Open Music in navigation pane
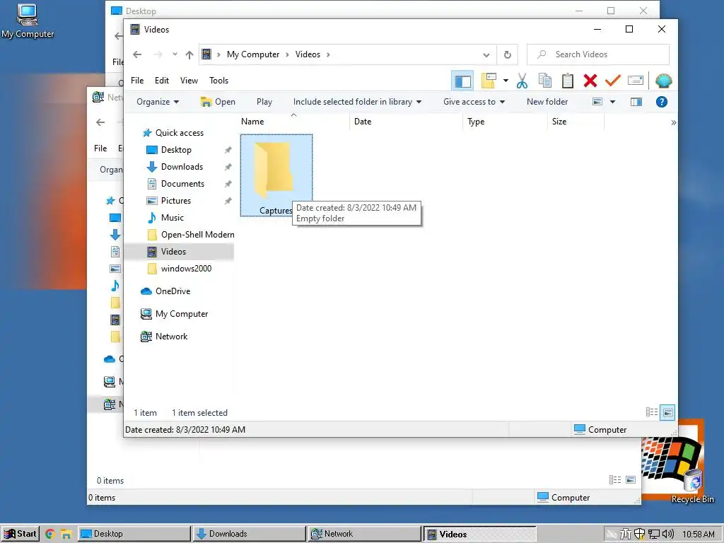The image size is (724, 543). pos(173,218)
